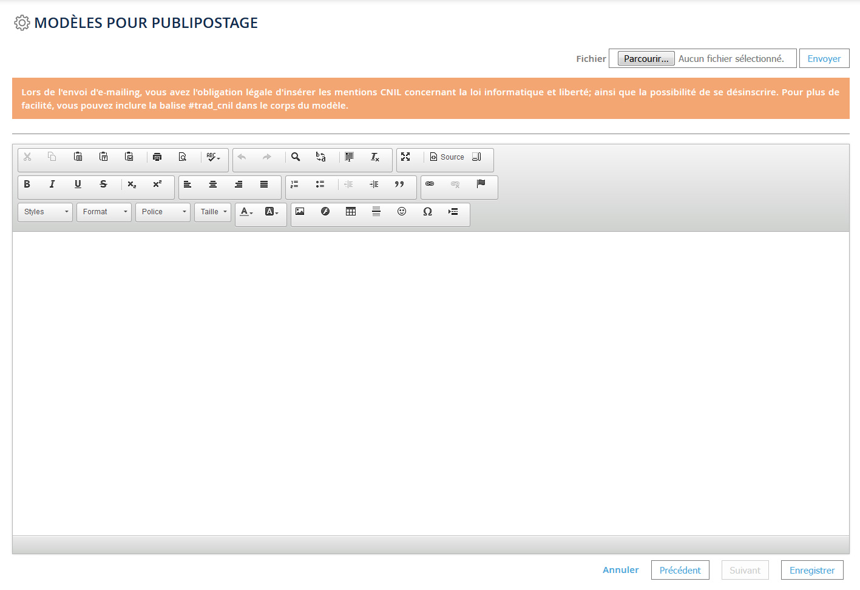Open the smiley insertion dialog
The width and height of the screenshot is (860, 590).
tap(402, 212)
